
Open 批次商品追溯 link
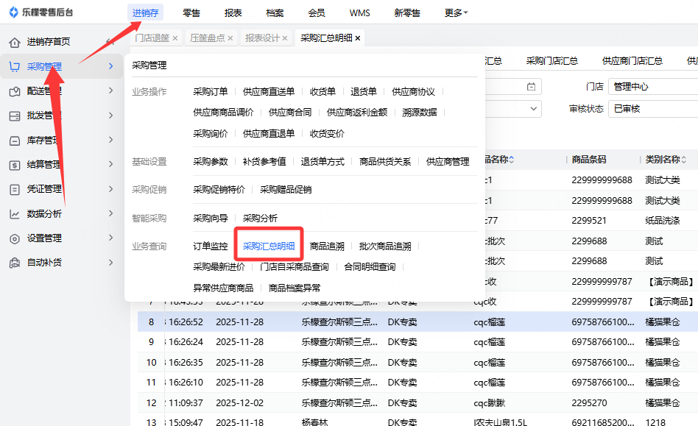point(385,246)
